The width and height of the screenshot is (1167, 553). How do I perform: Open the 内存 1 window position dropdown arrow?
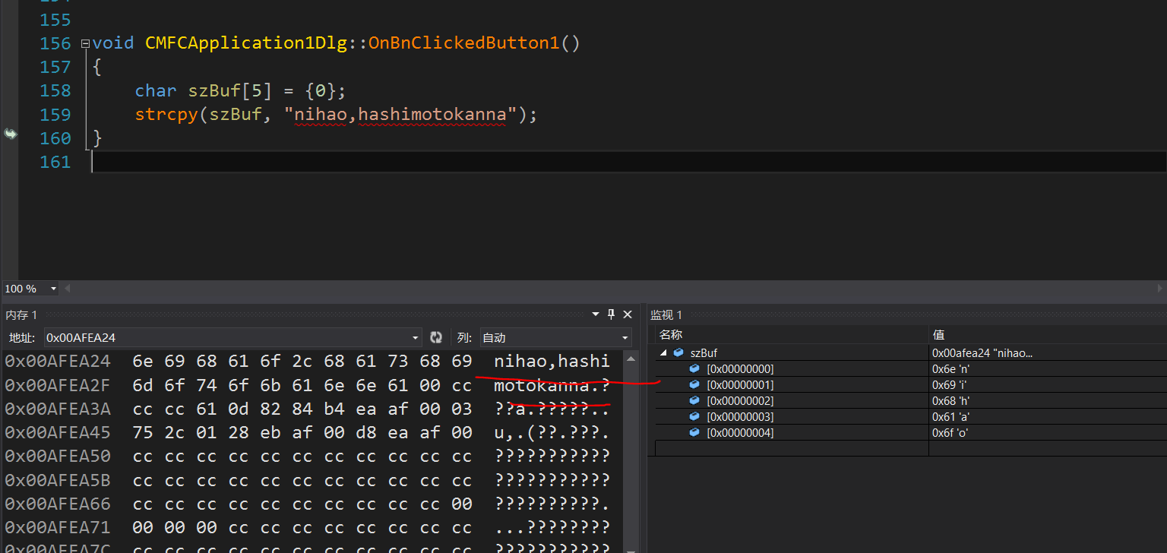[x=596, y=314]
